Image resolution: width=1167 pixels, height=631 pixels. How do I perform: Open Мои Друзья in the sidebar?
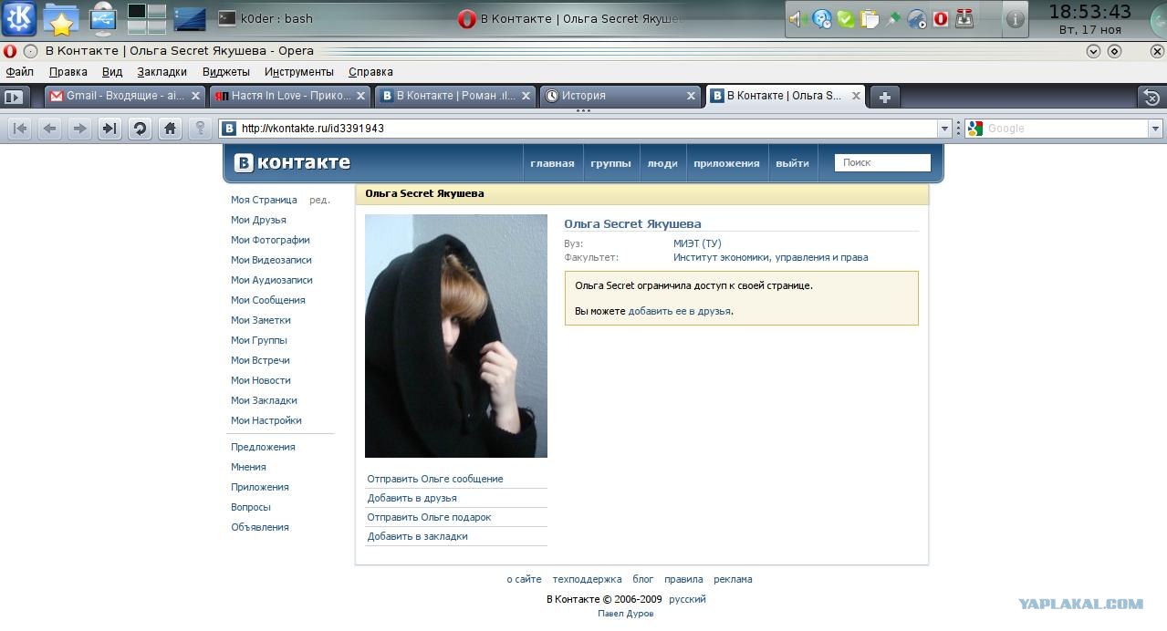[258, 220]
